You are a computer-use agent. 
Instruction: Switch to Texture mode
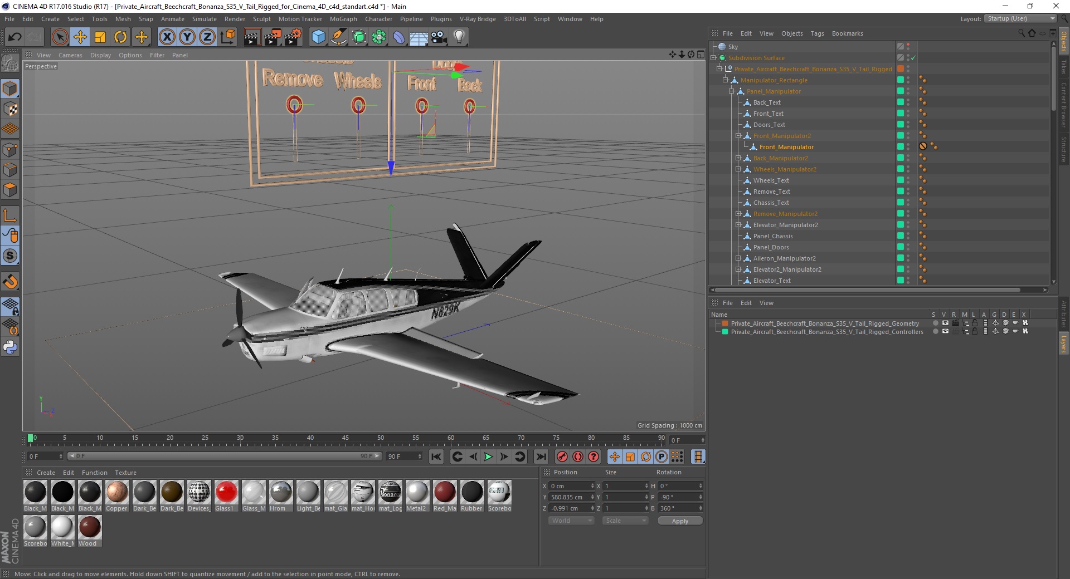10,109
